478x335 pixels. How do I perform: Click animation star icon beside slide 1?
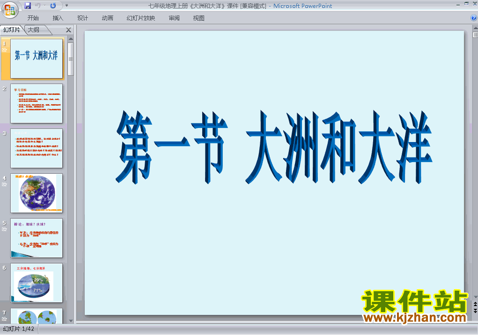point(5,50)
